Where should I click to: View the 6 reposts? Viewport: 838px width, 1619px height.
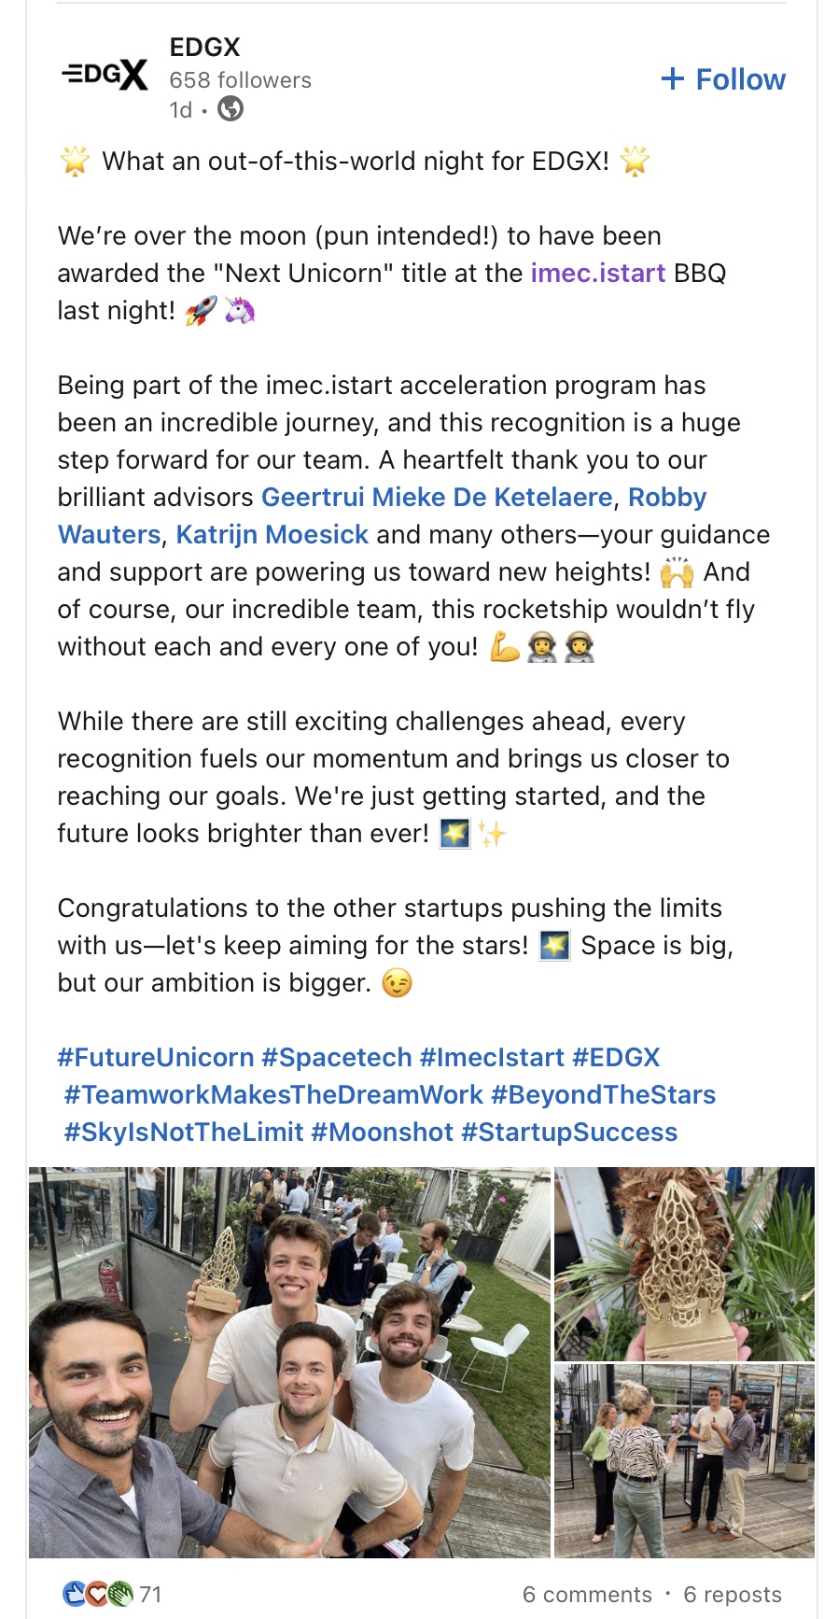pos(733,1594)
